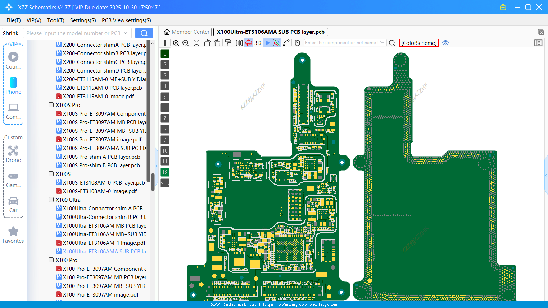This screenshot has height=308, width=548.
Task: Open the Tool(T) menu
Action: pyautogui.click(x=55, y=20)
